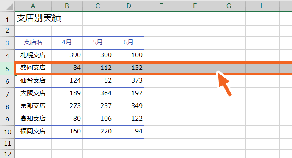The image size is (292, 158).
Task: Select cell with value 52
Action: (98, 81)
